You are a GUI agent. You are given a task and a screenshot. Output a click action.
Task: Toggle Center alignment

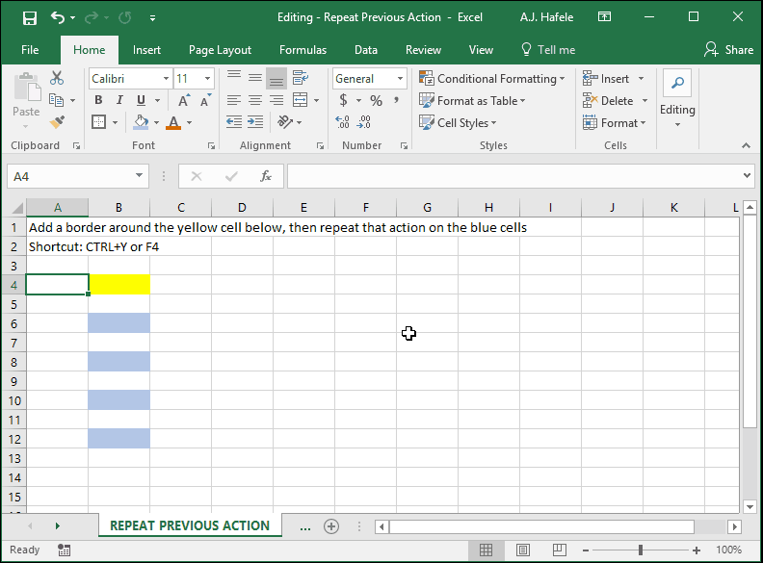255,100
